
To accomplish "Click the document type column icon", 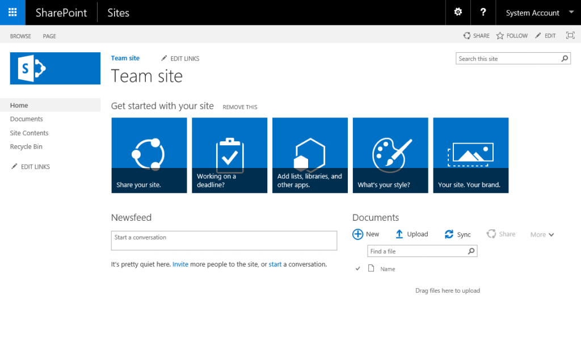I will point(371,268).
